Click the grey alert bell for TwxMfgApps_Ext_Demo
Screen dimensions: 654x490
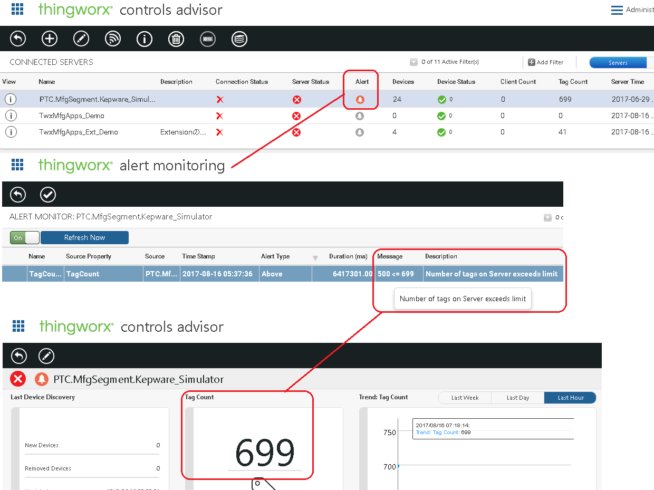pos(360,132)
